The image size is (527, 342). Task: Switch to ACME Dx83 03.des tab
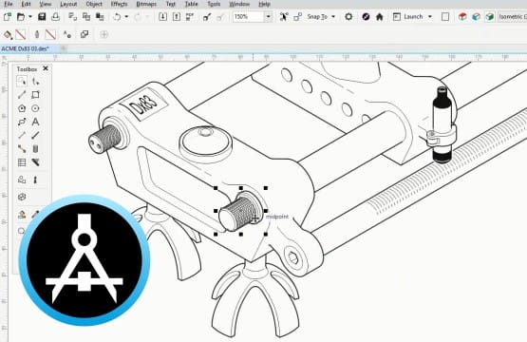point(26,48)
